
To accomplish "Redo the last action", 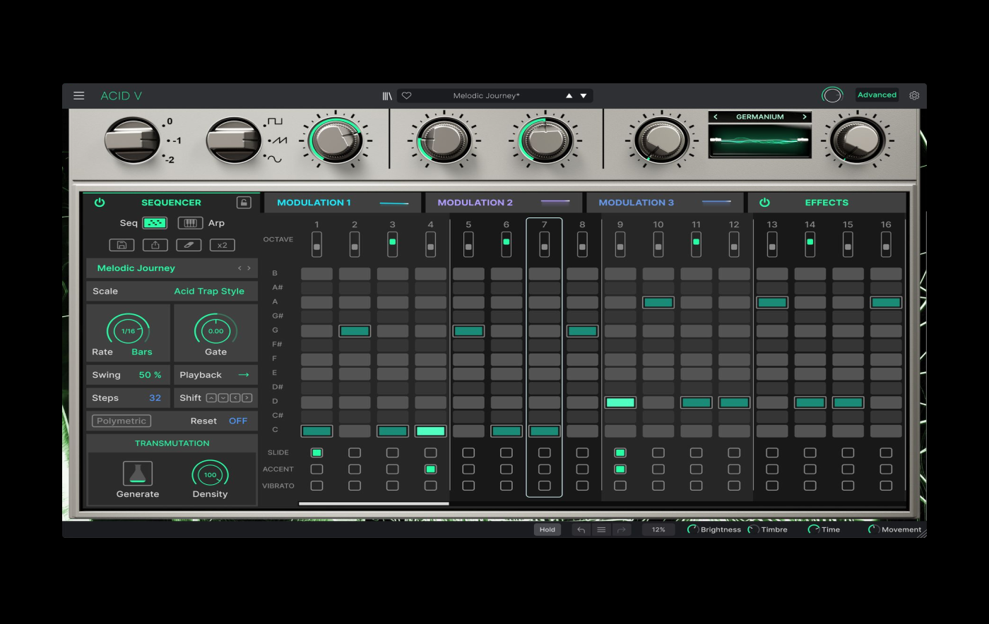I will coord(622,529).
